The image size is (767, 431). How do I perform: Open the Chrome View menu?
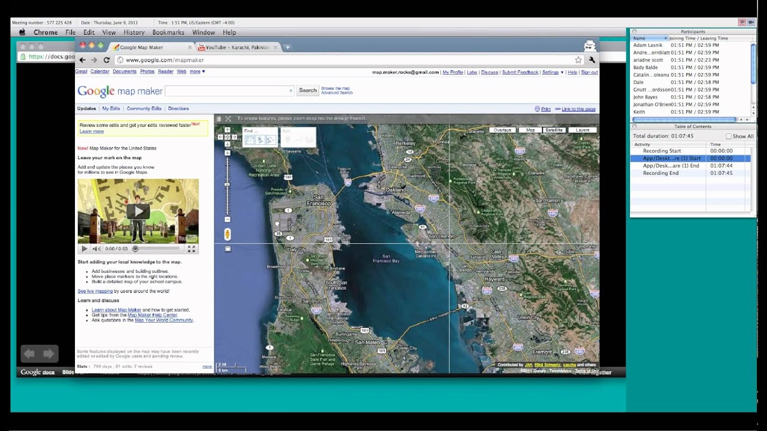point(109,32)
